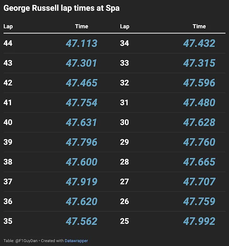
Task: Click lap number 40 row label
Action: [8, 122]
